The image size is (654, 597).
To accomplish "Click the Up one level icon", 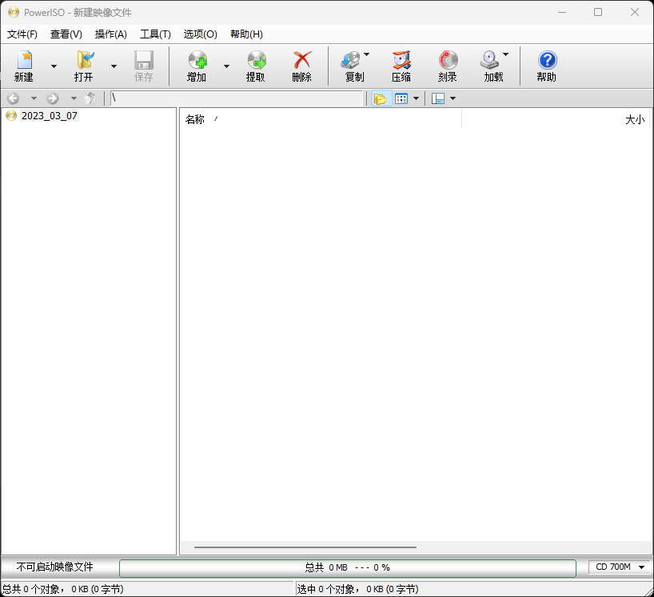I will pyautogui.click(x=90, y=98).
